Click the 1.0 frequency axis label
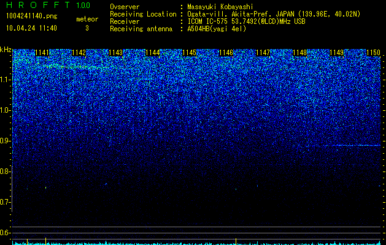Image resolution: width=386 pixels, height=245 pixels. tap(6, 110)
